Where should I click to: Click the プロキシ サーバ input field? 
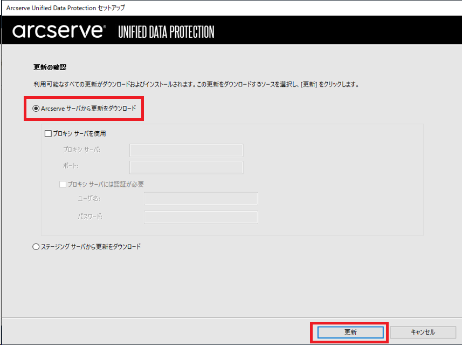(186, 151)
